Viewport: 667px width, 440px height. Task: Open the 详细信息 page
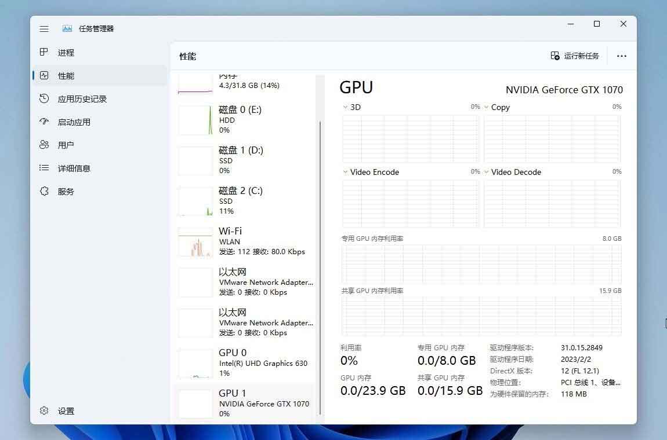pos(100,168)
